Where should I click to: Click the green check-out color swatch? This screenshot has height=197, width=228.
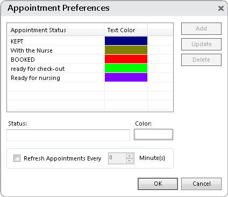point(126,68)
